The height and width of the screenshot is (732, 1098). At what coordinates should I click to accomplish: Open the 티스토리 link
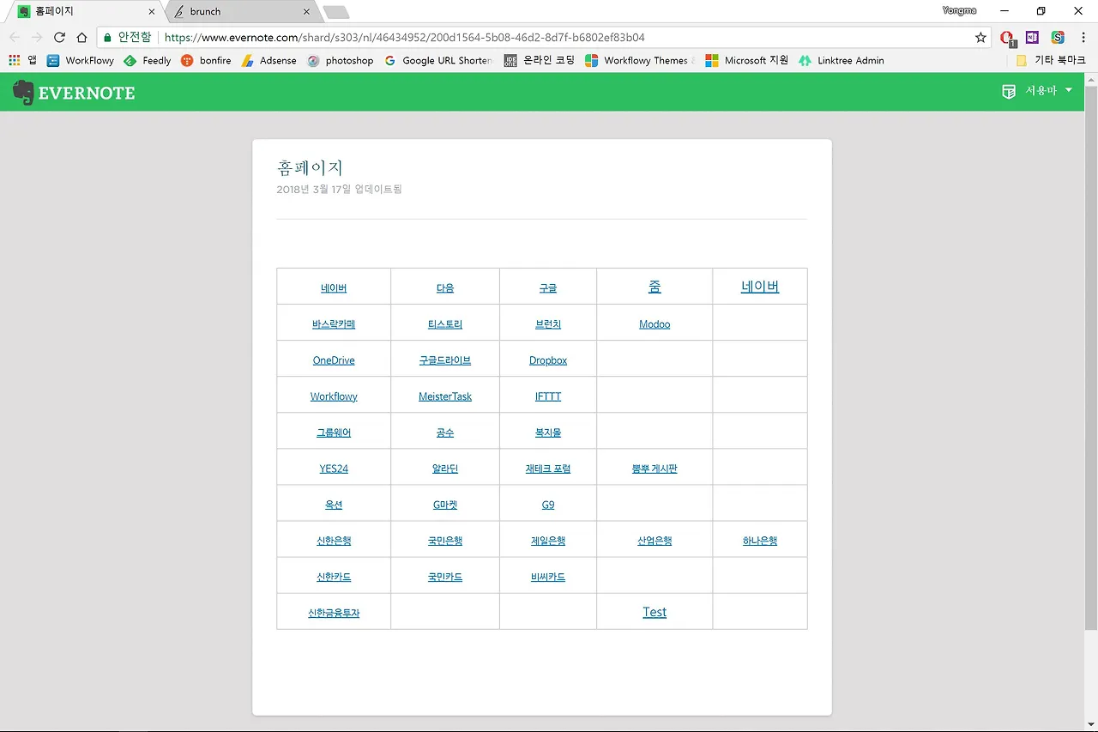445,324
